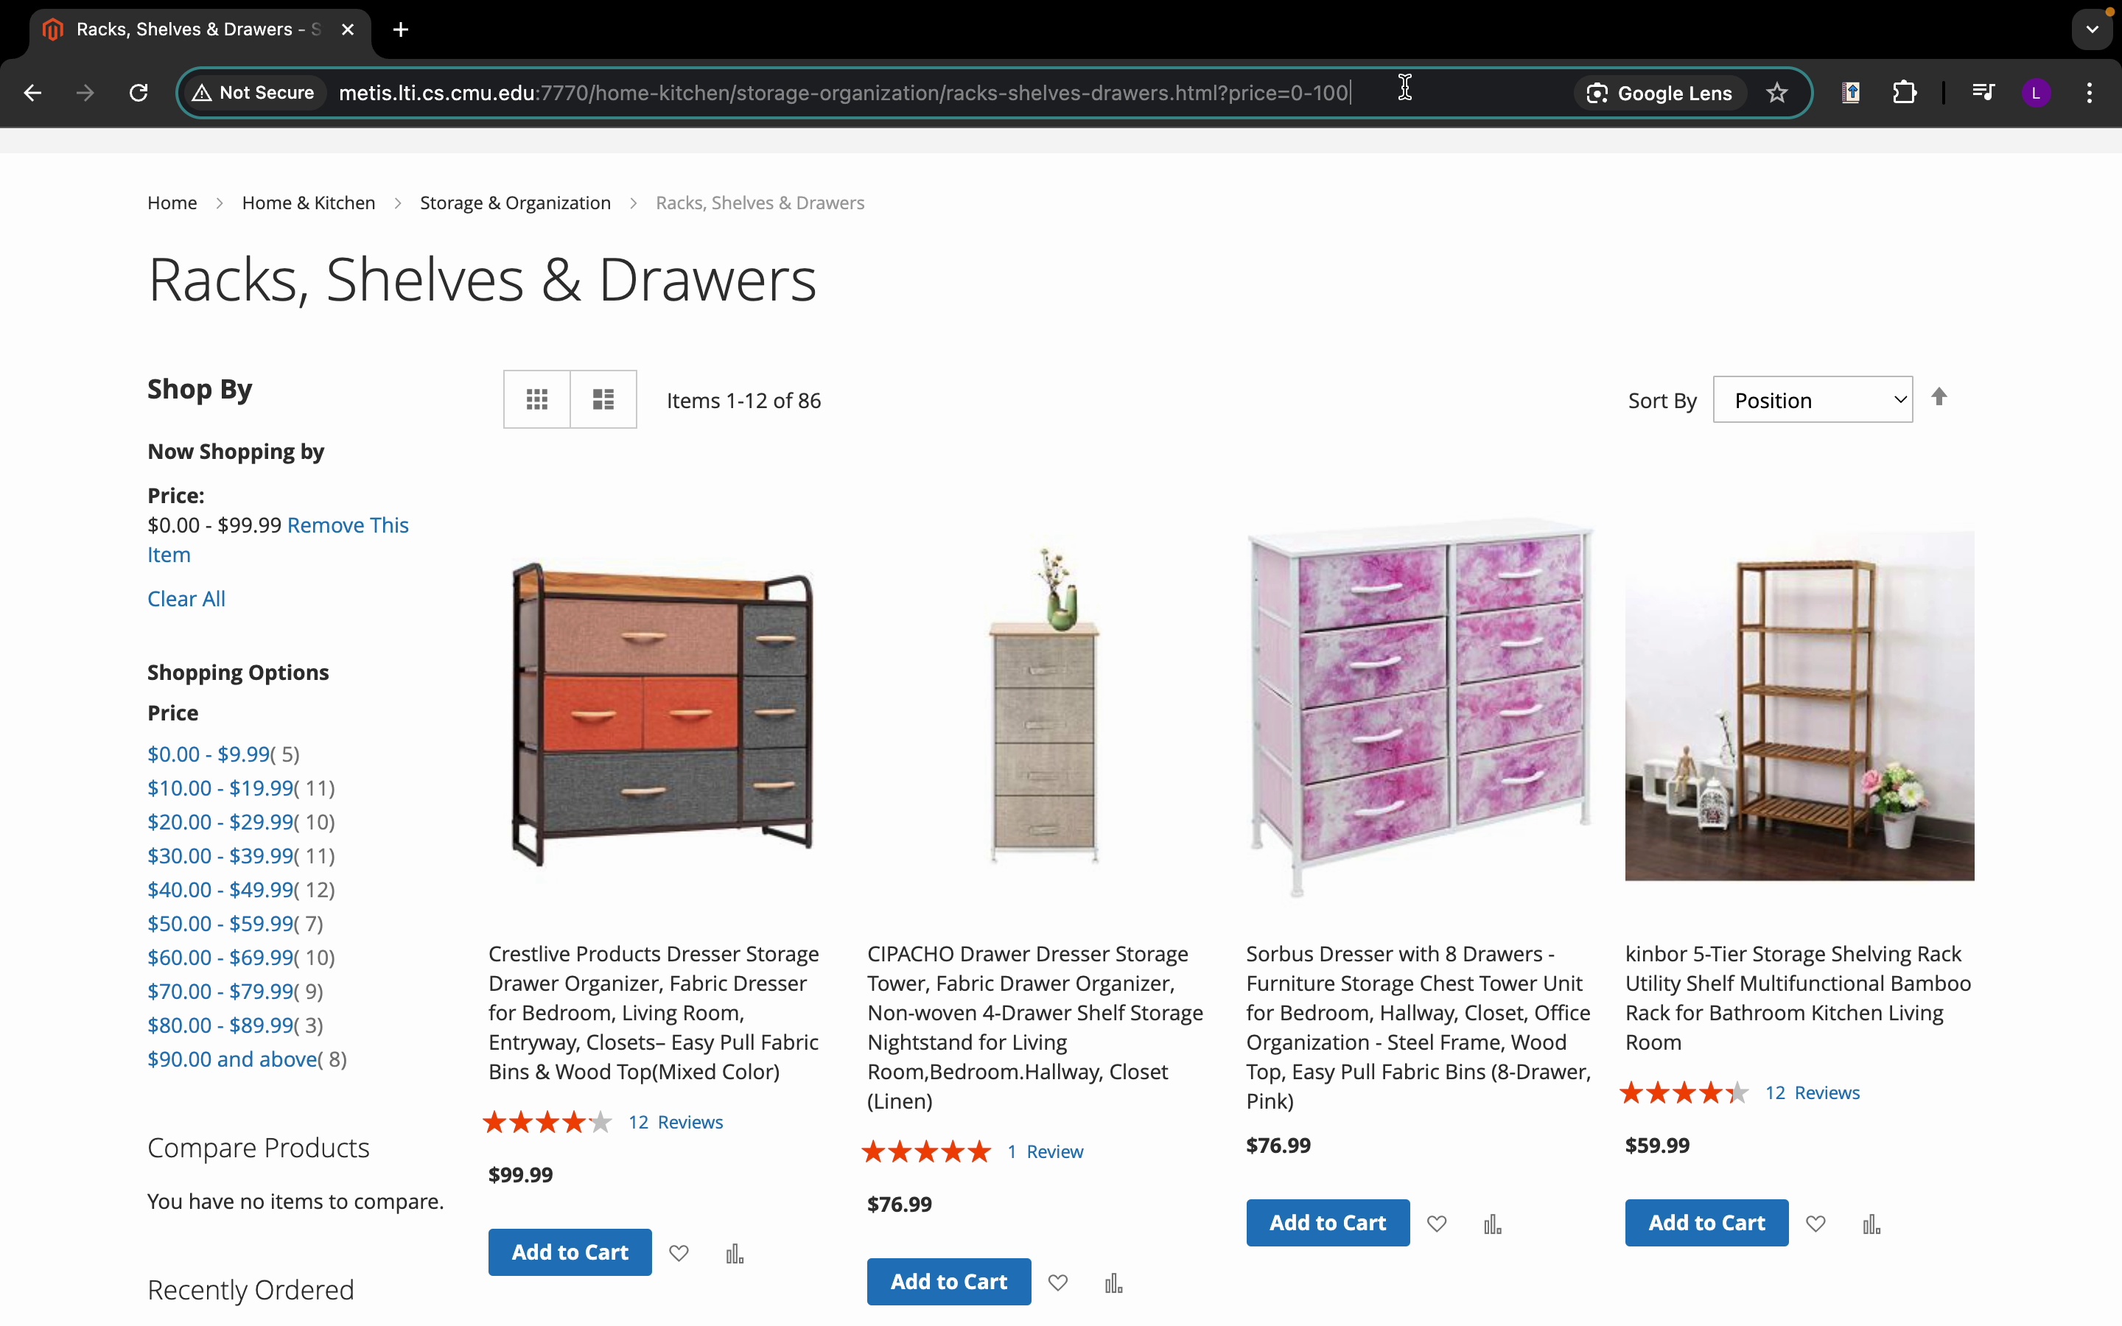Go to Storage & Organization breadcrumb

tap(515, 203)
